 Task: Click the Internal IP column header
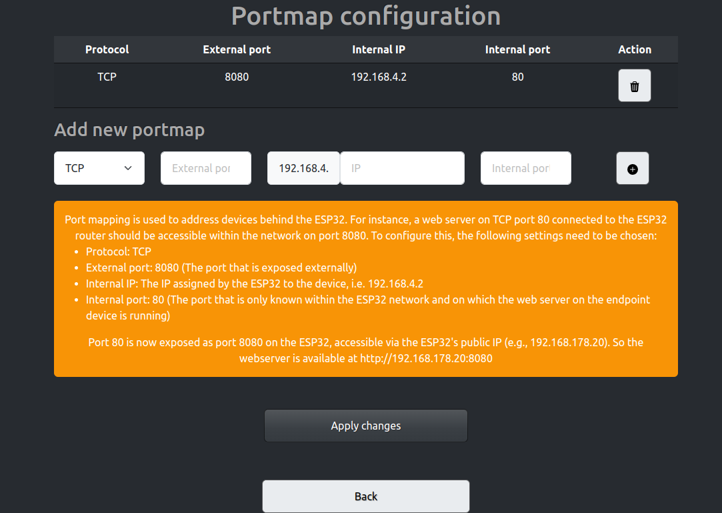(x=379, y=50)
